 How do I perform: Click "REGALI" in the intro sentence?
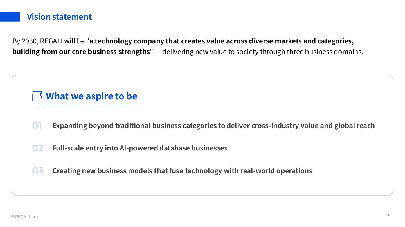point(51,41)
